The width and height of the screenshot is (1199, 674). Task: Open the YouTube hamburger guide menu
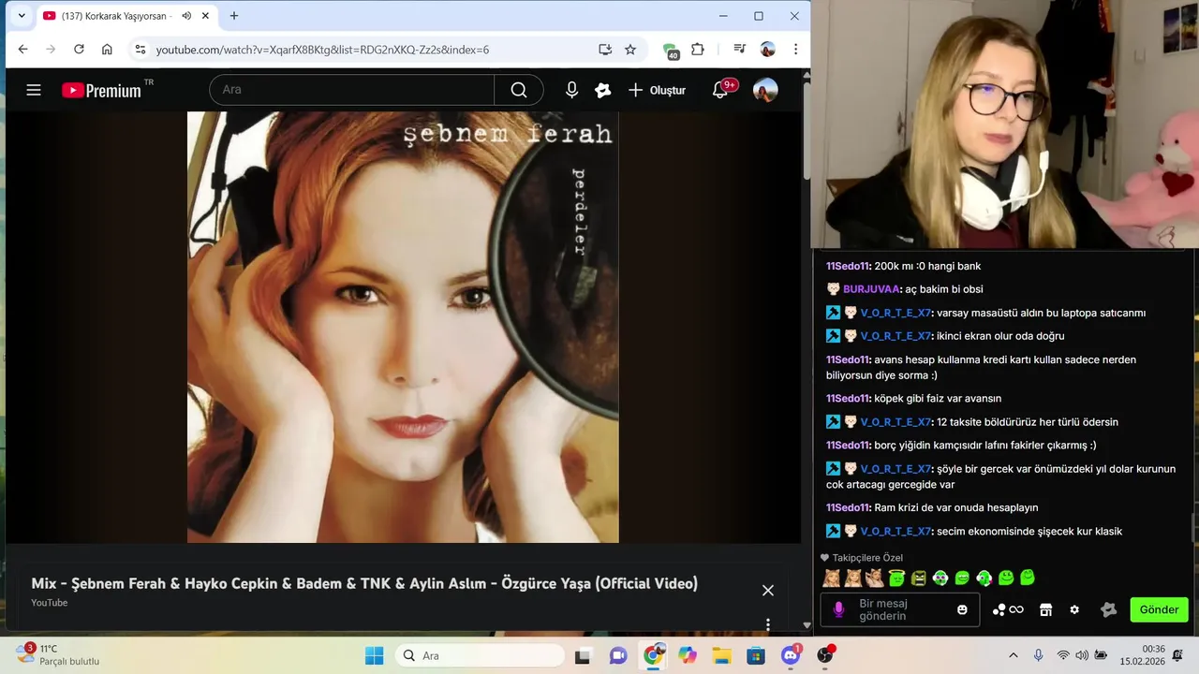click(34, 90)
